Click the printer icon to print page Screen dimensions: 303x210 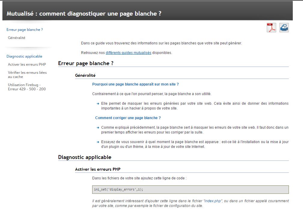click(x=284, y=28)
